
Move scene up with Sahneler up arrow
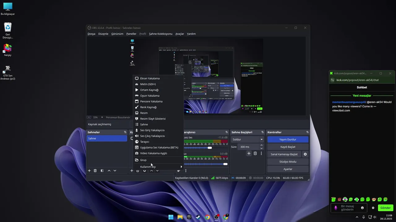(x=109, y=171)
